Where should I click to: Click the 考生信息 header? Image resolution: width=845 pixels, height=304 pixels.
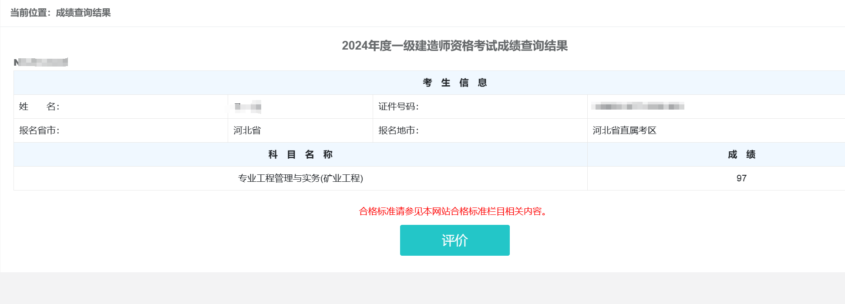454,83
